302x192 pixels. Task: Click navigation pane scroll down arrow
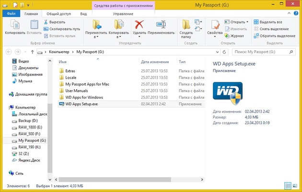coord(50,180)
